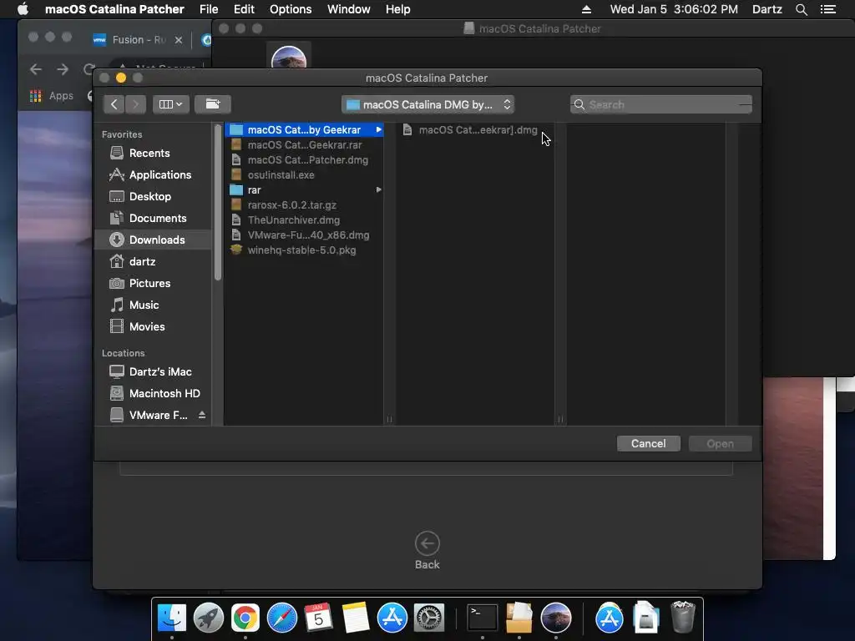Viewport: 855px width, 641px height.
Task: Open Google Chrome from the dock
Action: 245,618
